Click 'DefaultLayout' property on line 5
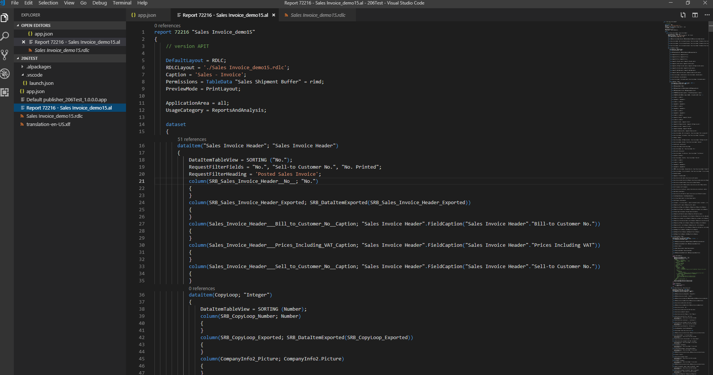The height and width of the screenshot is (375, 713). [x=184, y=61]
